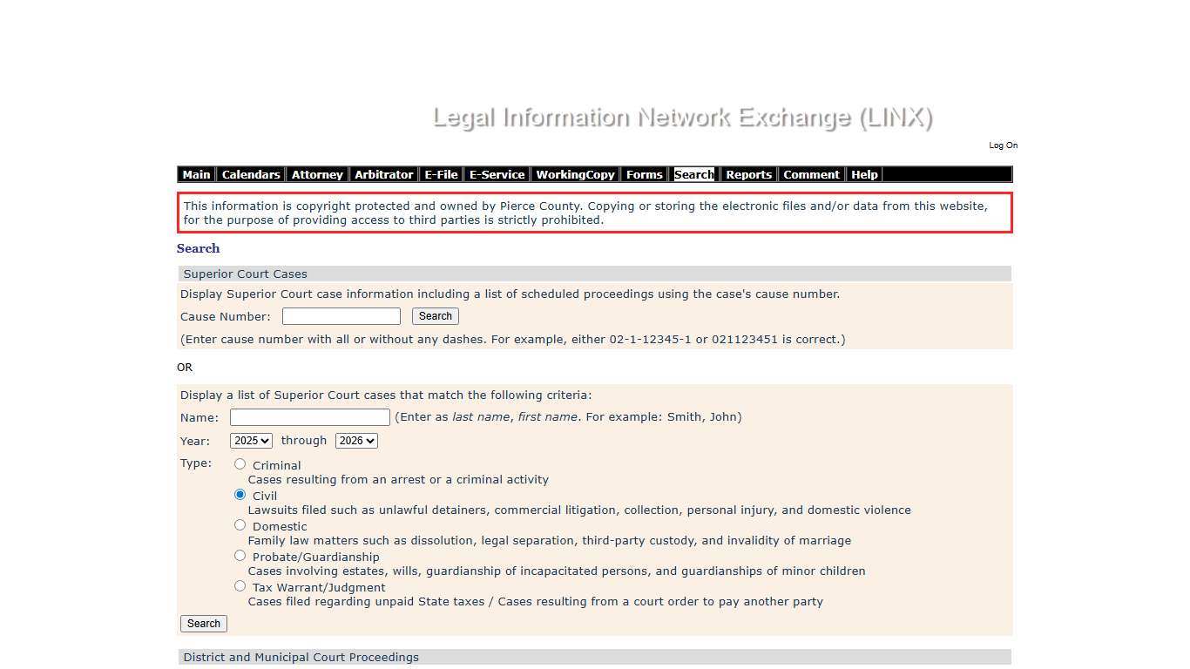Select the Criminal case type
Viewport: 1190px width, 669px height.
coord(240,464)
